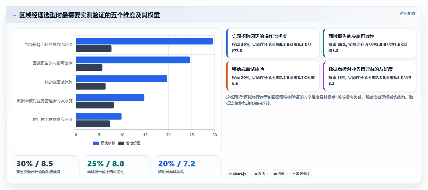Click the 对比矩阵 label in header
The width and height of the screenshot is (428, 190).
[407, 13]
